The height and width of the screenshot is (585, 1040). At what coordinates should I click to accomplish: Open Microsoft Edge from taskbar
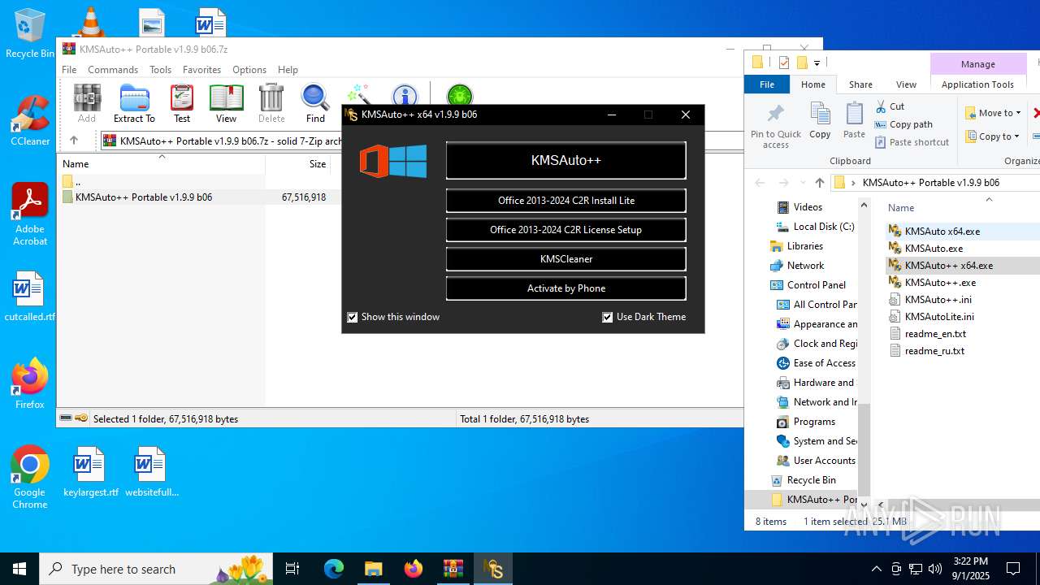point(334,569)
